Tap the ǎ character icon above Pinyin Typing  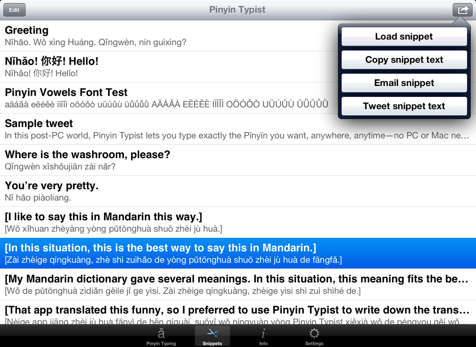click(x=161, y=334)
